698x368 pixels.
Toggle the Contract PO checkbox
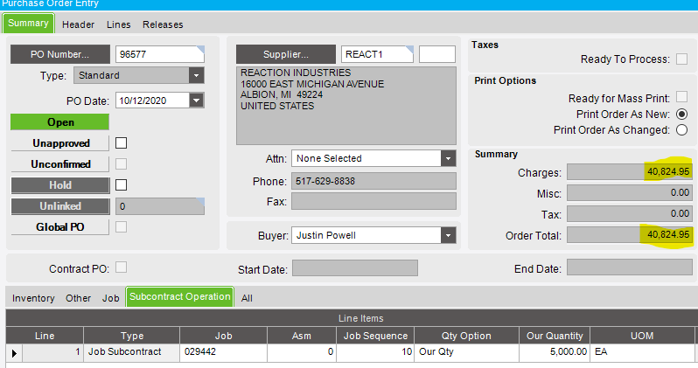(x=121, y=267)
